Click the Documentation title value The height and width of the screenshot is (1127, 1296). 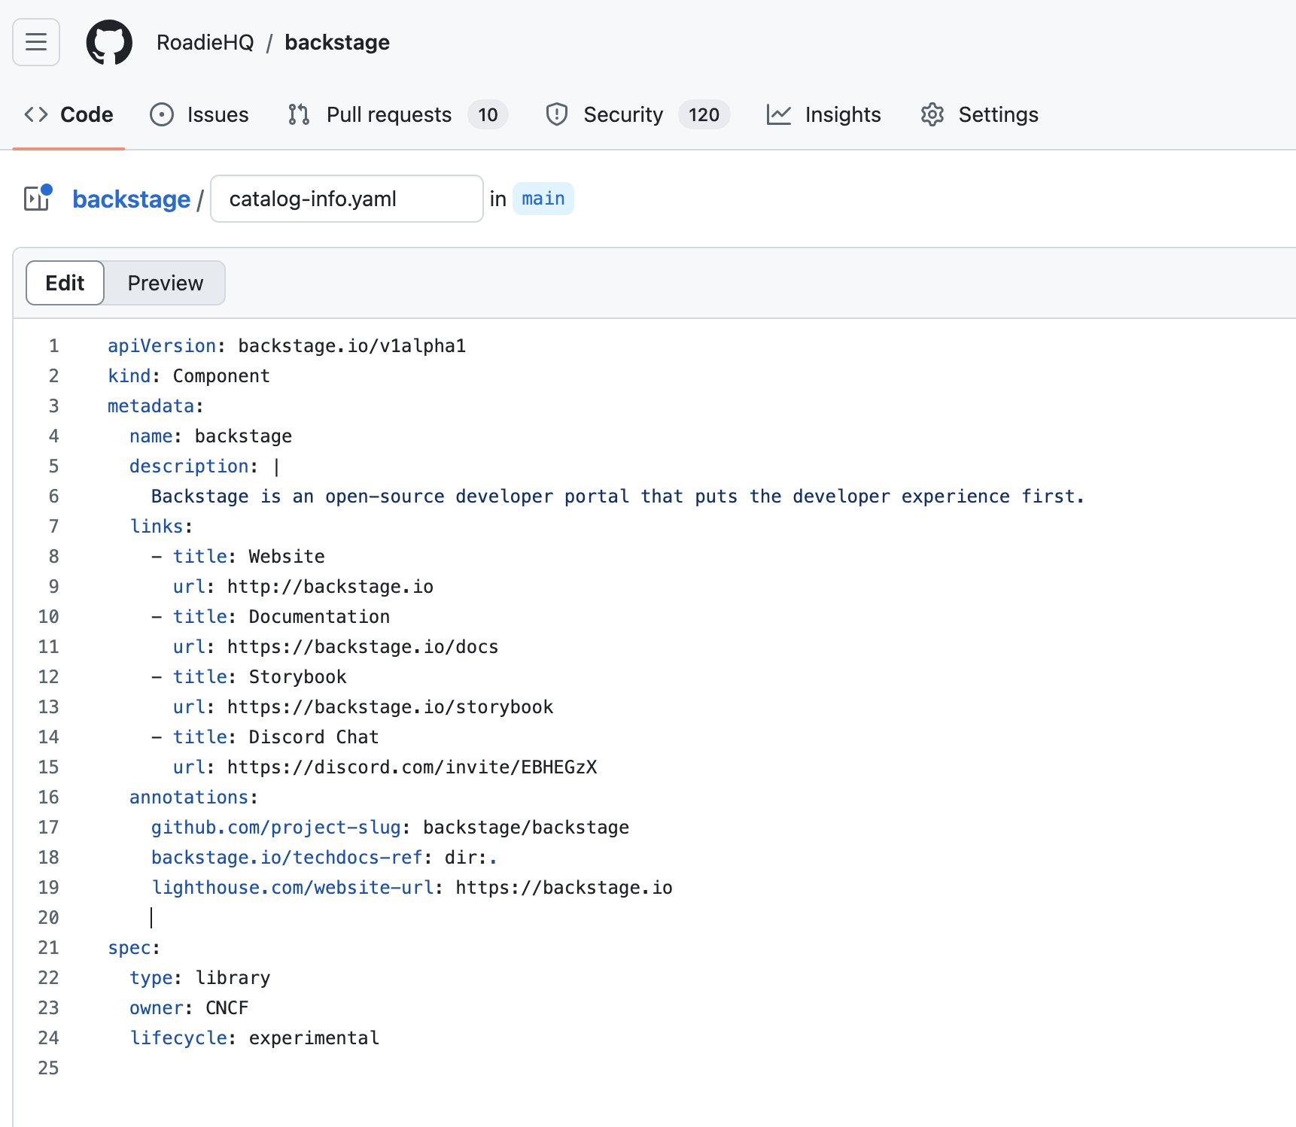[319, 617]
